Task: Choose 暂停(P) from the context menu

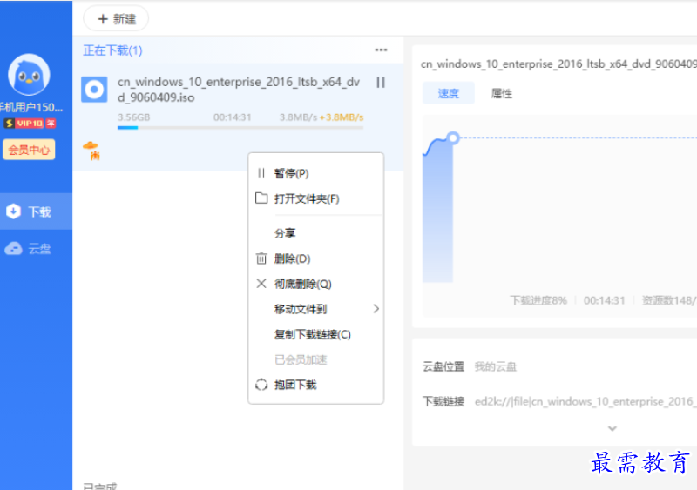Action: pyautogui.click(x=316, y=173)
